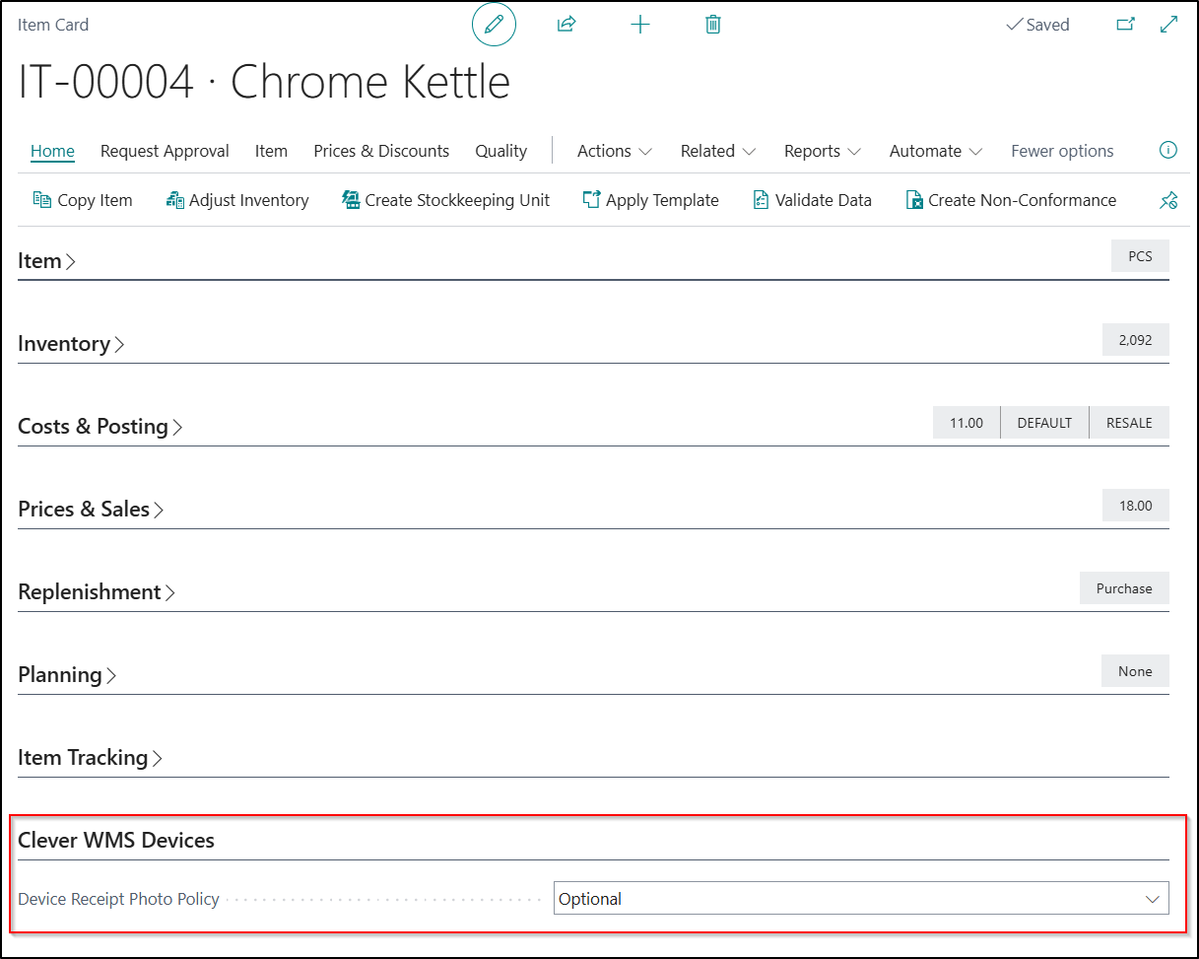Click the information circle icon
This screenshot has width=1199, height=959.
[x=1167, y=150]
